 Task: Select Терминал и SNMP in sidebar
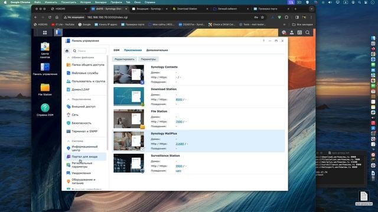click(x=85, y=131)
